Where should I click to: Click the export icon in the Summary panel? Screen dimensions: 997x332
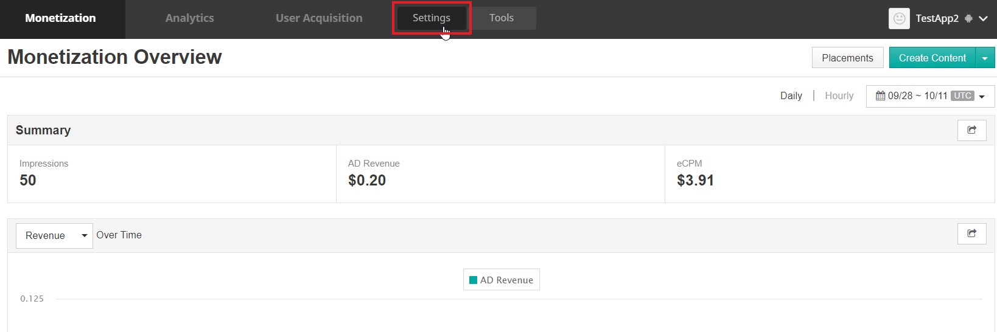coord(971,130)
